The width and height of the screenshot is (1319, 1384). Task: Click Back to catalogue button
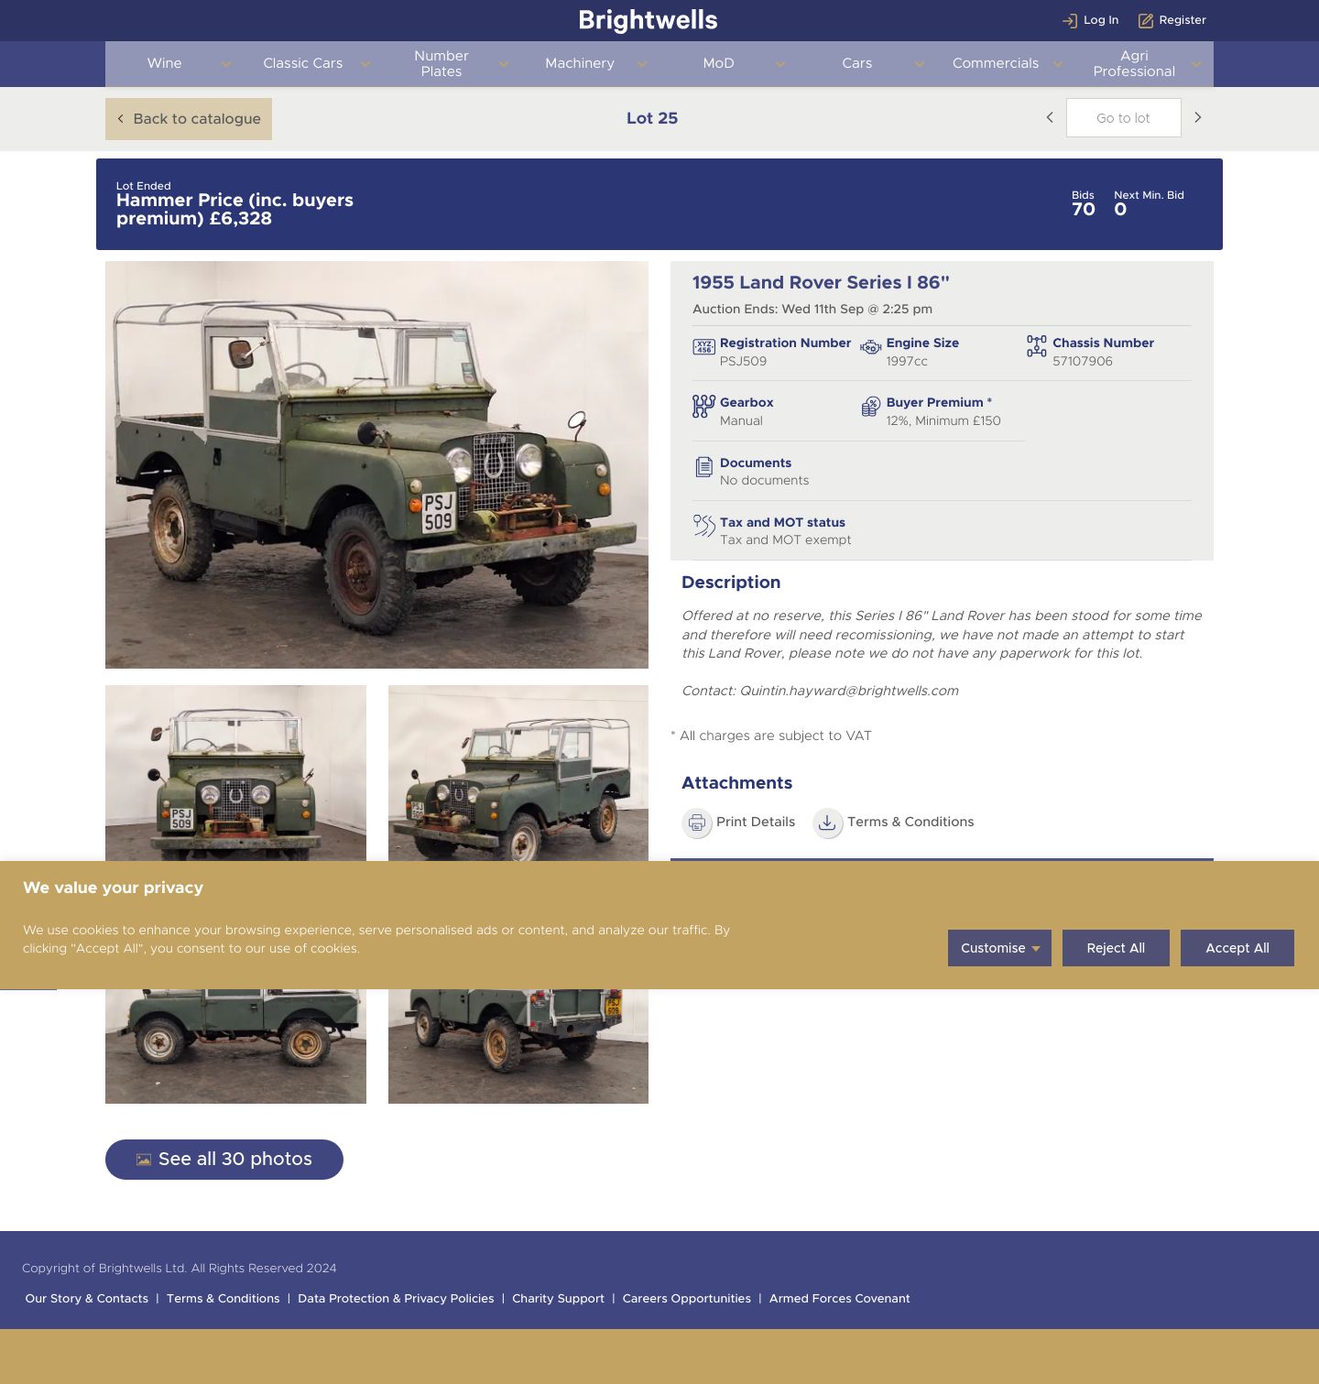coord(189,119)
